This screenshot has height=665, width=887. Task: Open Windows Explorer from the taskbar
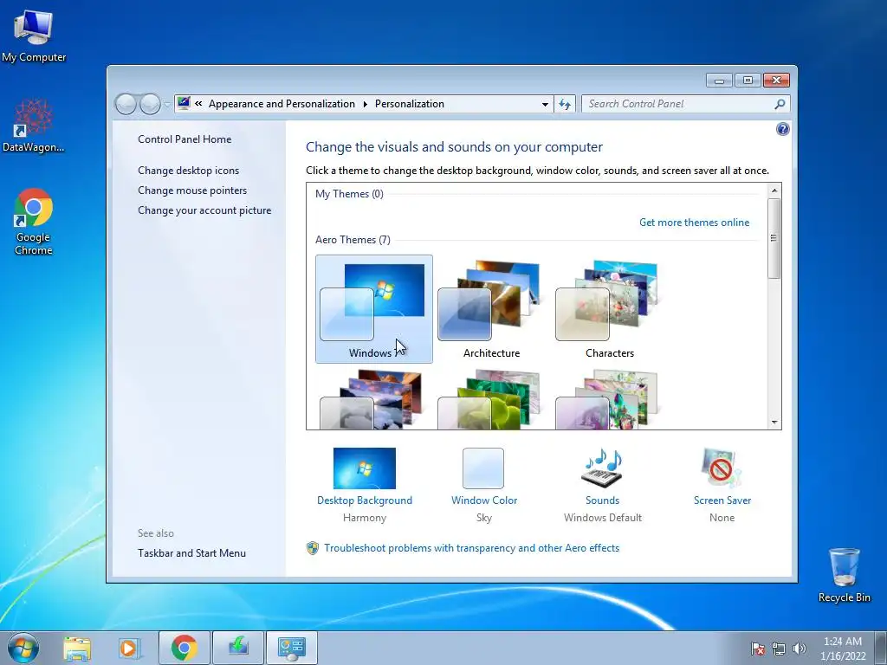click(x=77, y=648)
